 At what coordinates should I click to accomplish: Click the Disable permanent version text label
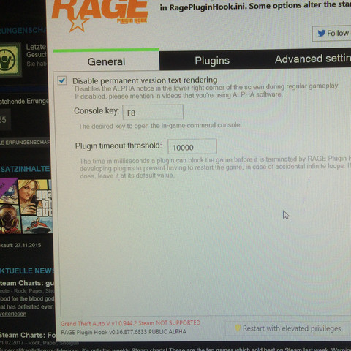click(145, 80)
